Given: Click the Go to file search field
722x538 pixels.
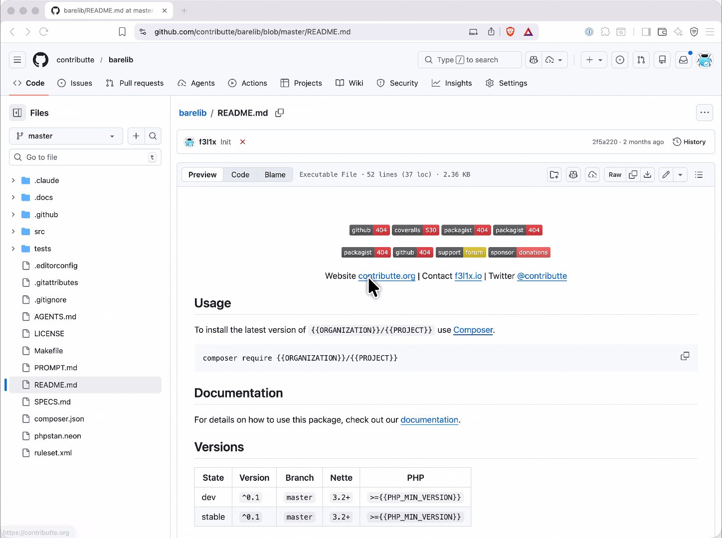Looking at the screenshot, I should (85, 157).
